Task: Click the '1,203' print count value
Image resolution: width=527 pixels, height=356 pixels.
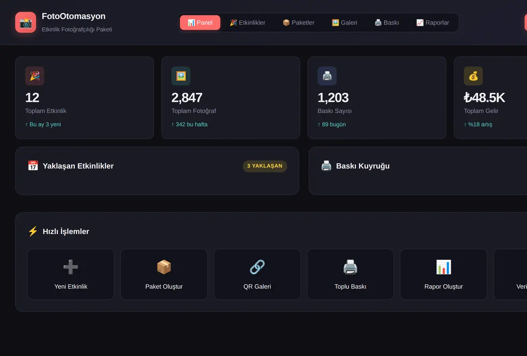Action: 333,97
